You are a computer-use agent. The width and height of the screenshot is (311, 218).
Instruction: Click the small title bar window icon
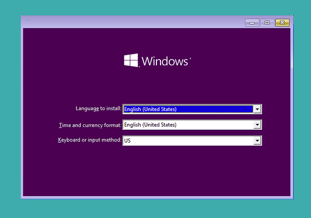click(x=28, y=20)
